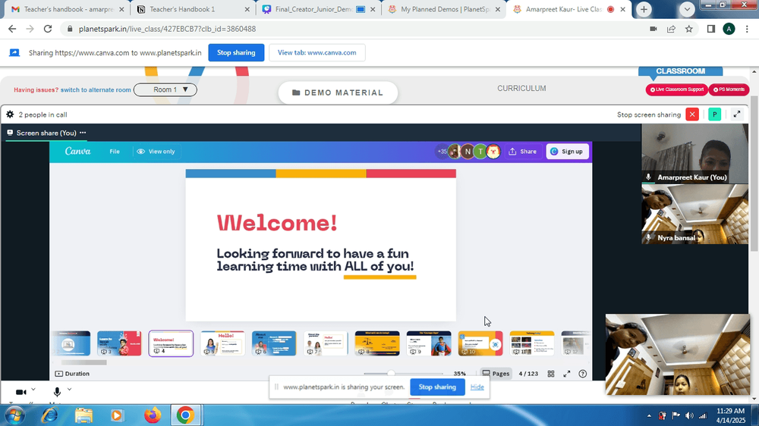Click the green P participant icon
The width and height of the screenshot is (759, 426).
point(714,114)
